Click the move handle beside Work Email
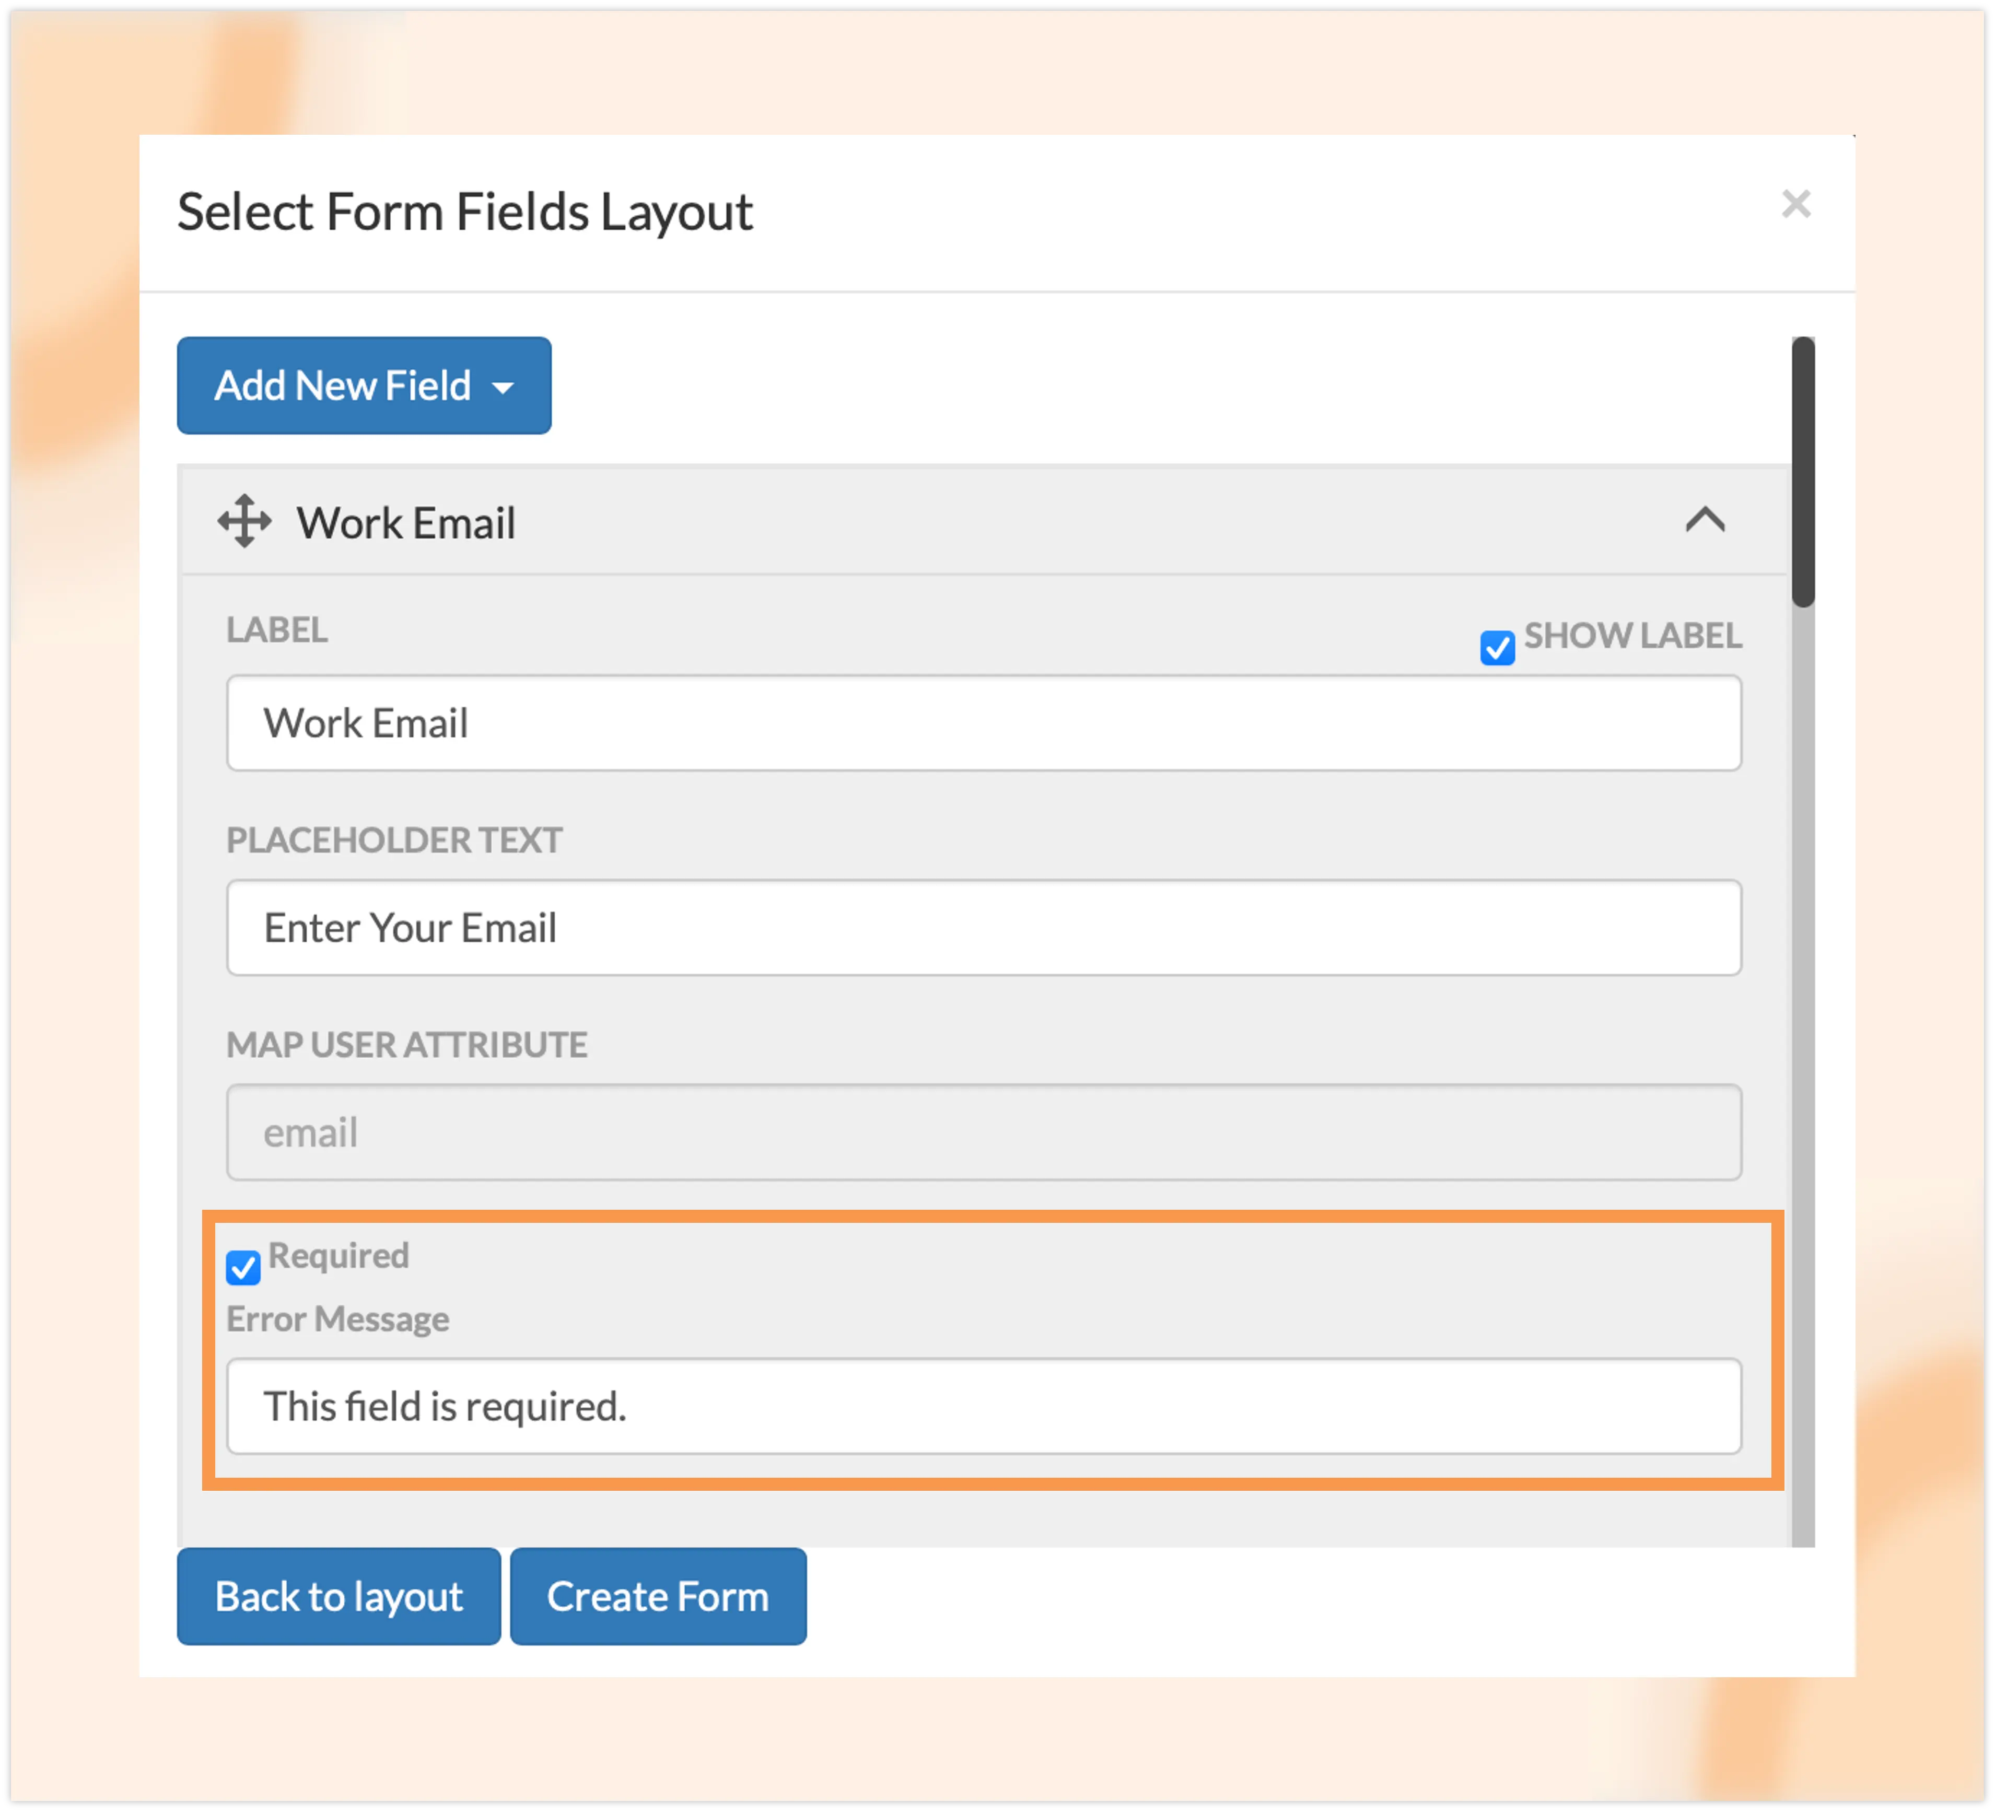1995x1812 pixels. [243, 521]
